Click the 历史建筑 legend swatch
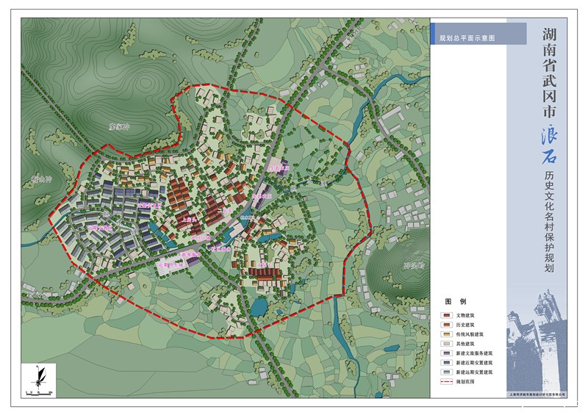Viewport: 588px width, 415px height. pyautogui.click(x=445, y=324)
